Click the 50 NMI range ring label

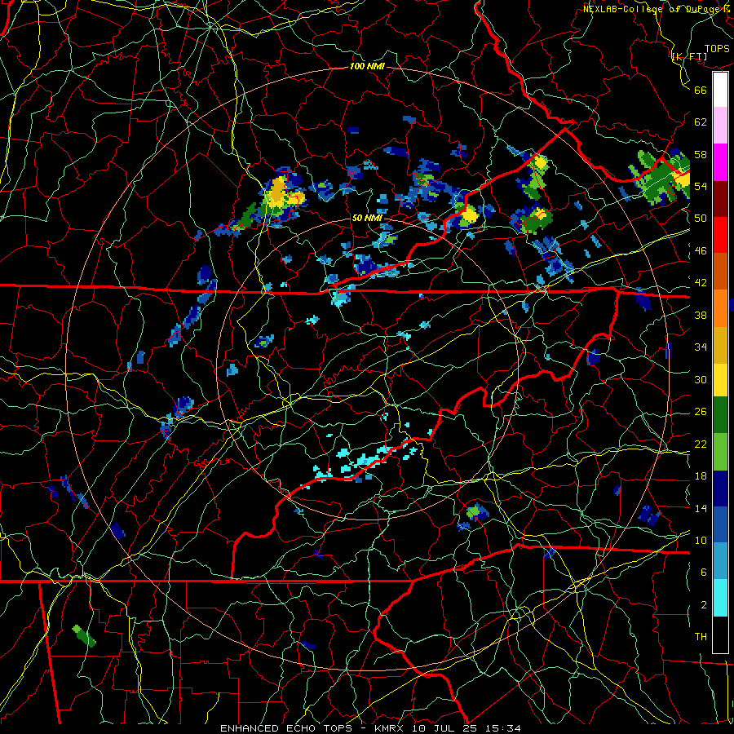[366, 218]
